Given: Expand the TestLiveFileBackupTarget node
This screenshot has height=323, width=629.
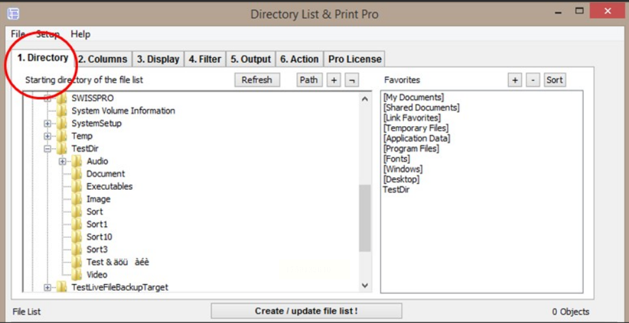Looking at the screenshot, I should pyautogui.click(x=47, y=287).
